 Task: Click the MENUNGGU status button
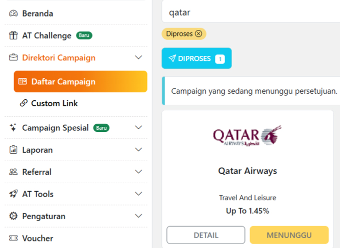pos(289,235)
